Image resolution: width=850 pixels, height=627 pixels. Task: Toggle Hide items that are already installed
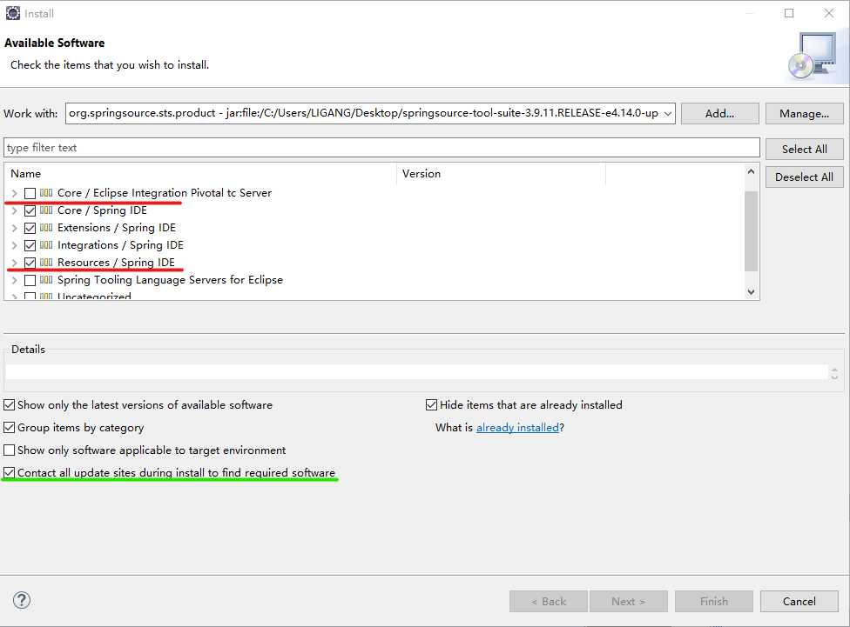pyautogui.click(x=431, y=405)
